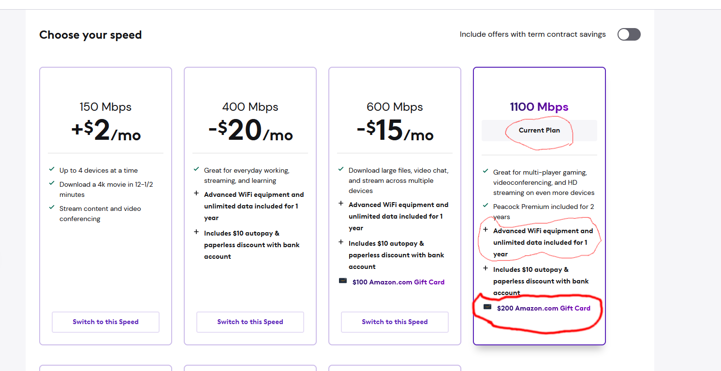The height and width of the screenshot is (371, 721).
Task: Expand autopay discount plus icon in 1100 Mbps card
Action: pos(486,268)
